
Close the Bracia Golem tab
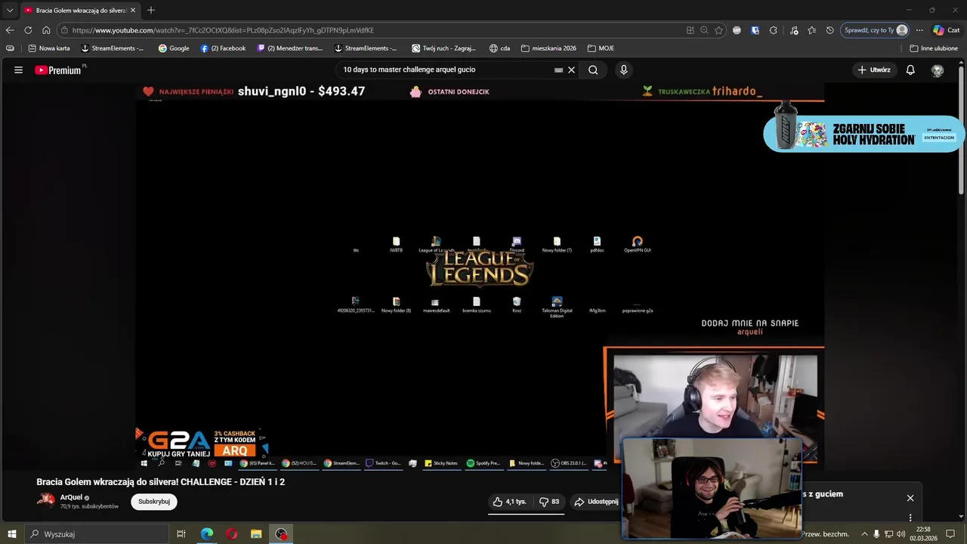(x=133, y=11)
